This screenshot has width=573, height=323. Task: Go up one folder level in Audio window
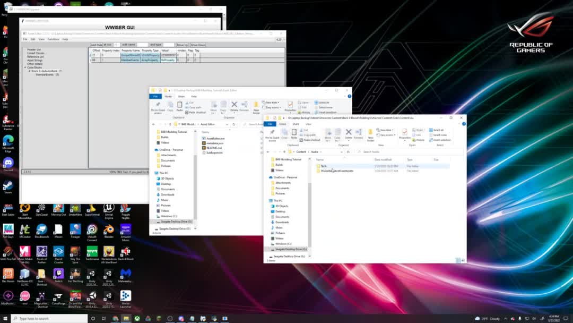tap(285, 152)
